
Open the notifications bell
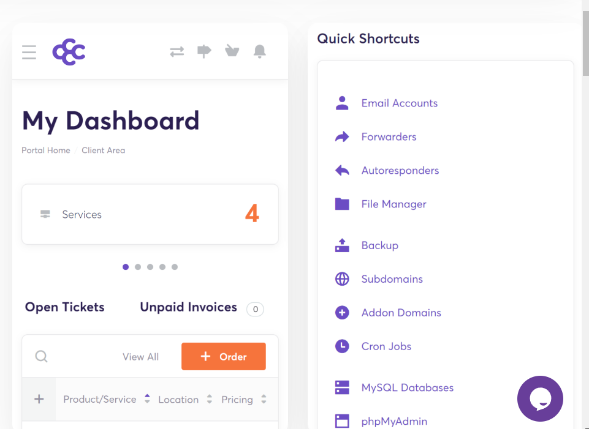[260, 51]
